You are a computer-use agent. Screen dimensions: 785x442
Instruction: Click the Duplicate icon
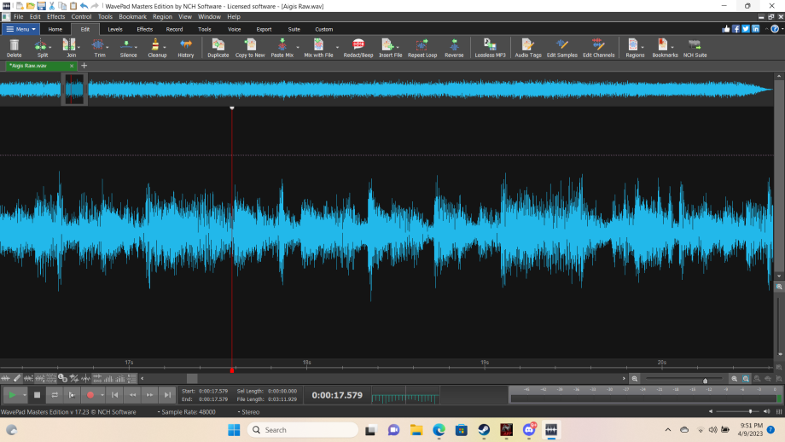click(218, 48)
